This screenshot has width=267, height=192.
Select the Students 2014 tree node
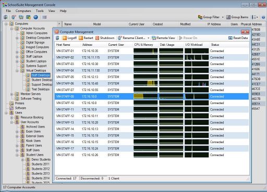[x=41, y=178]
